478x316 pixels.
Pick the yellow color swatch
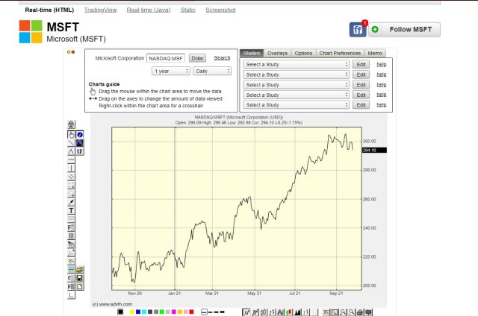tap(132, 312)
